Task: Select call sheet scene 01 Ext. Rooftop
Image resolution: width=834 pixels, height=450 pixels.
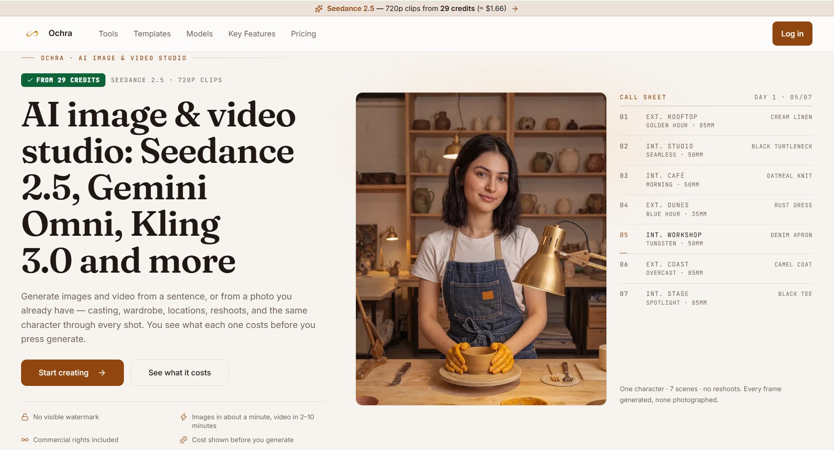Action: [x=716, y=121]
